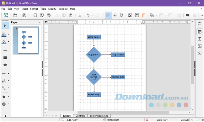Click the Open file folder icon
Viewport: 204px width, 122px height.
click(15, 15)
